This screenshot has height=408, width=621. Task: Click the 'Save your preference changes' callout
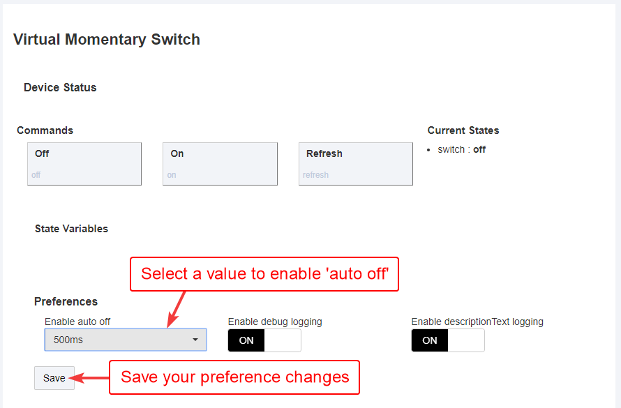pos(234,377)
